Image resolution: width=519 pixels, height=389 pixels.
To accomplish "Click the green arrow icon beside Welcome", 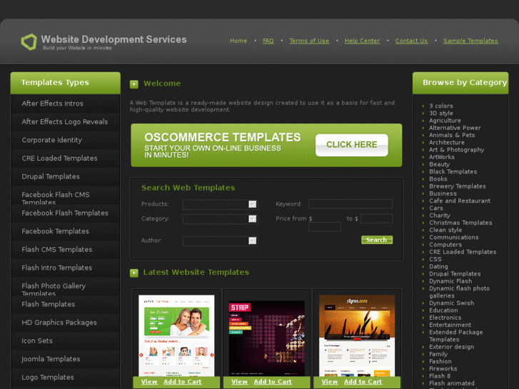I will click(134, 84).
